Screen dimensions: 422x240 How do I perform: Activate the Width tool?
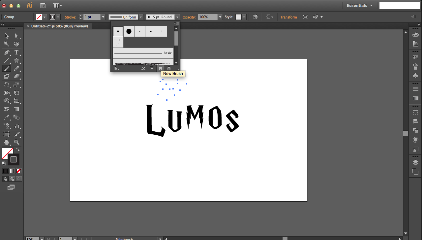(x=7, y=93)
